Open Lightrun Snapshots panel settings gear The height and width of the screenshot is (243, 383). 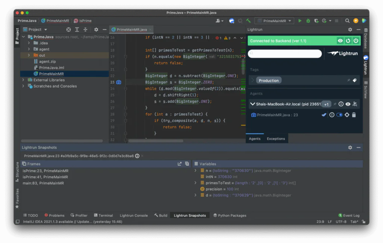pos(350,147)
